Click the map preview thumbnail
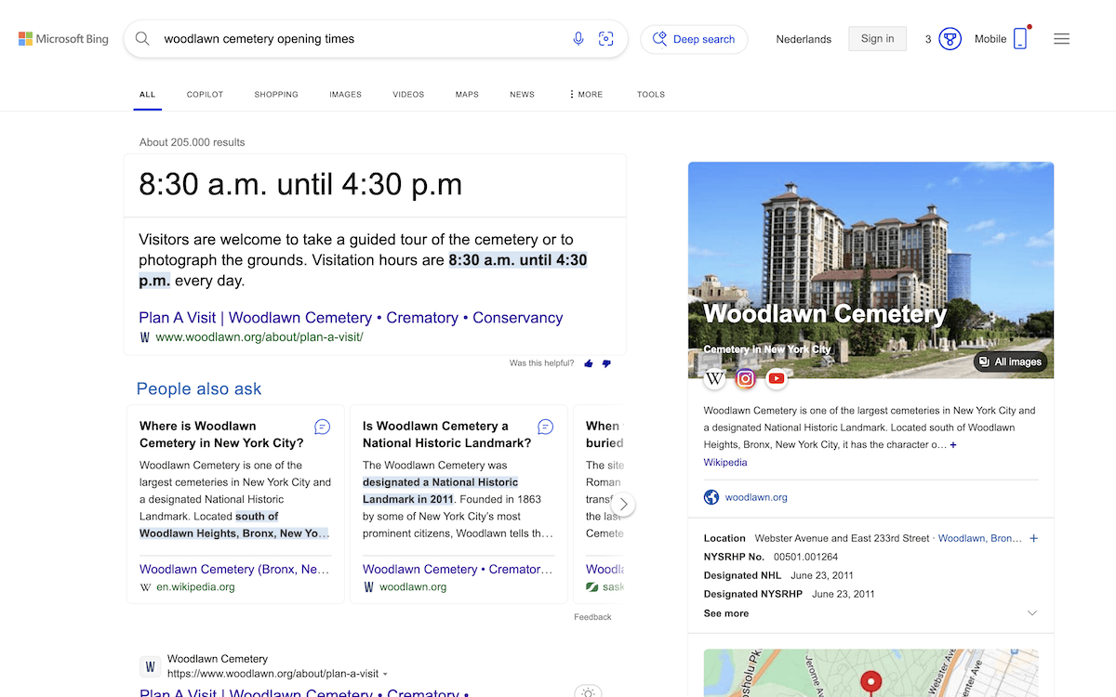The height and width of the screenshot is (697, 1116). 870,673
